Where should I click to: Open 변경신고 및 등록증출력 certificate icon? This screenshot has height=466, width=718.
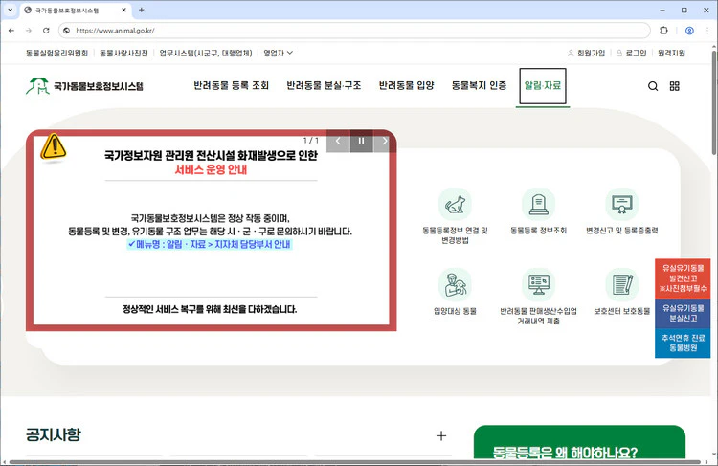click(622, 204)
